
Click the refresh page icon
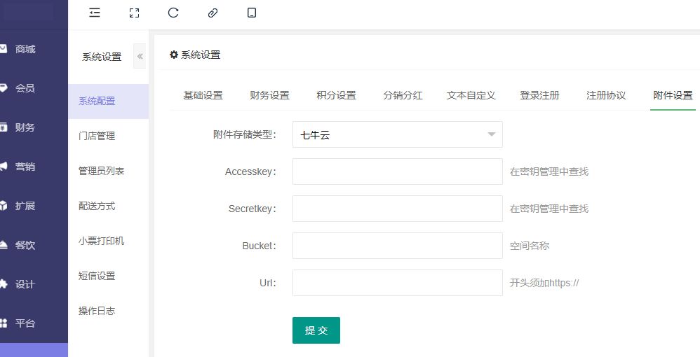tap(173, 13)
